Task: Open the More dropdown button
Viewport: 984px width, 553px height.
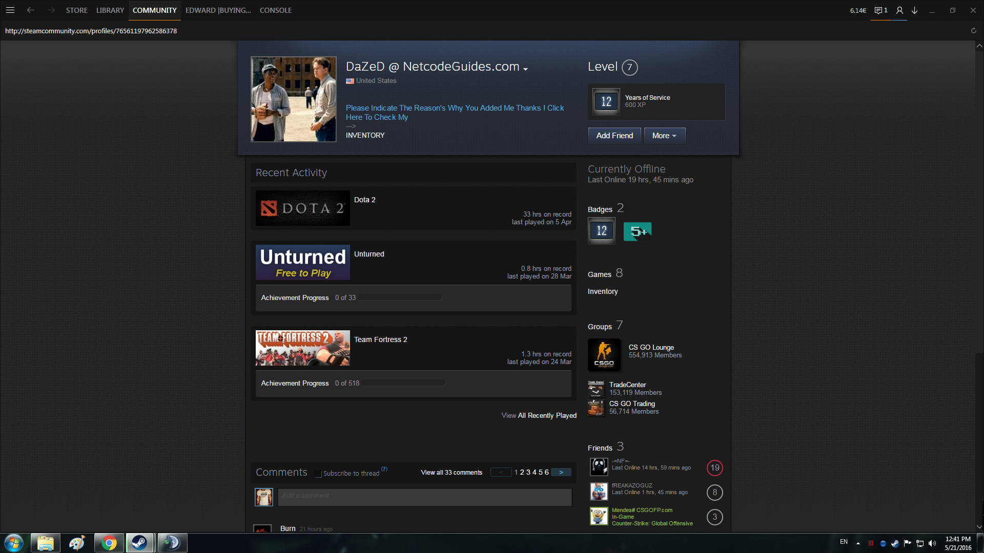Action: [664, 136]
